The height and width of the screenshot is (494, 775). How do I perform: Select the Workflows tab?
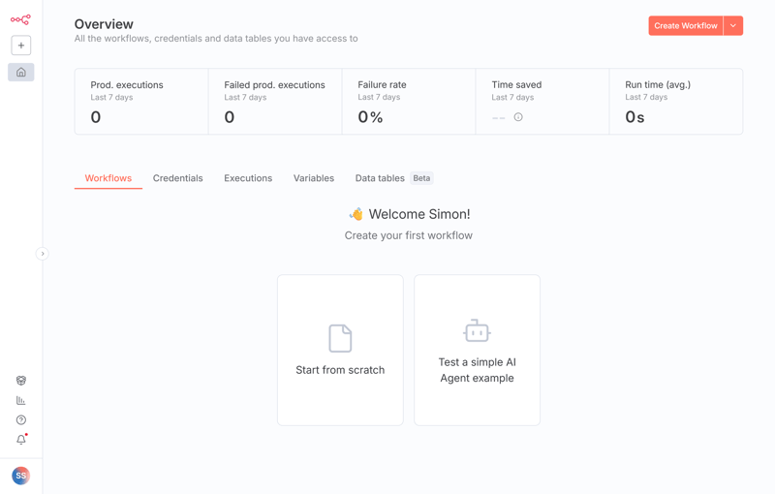pos(108,178)
